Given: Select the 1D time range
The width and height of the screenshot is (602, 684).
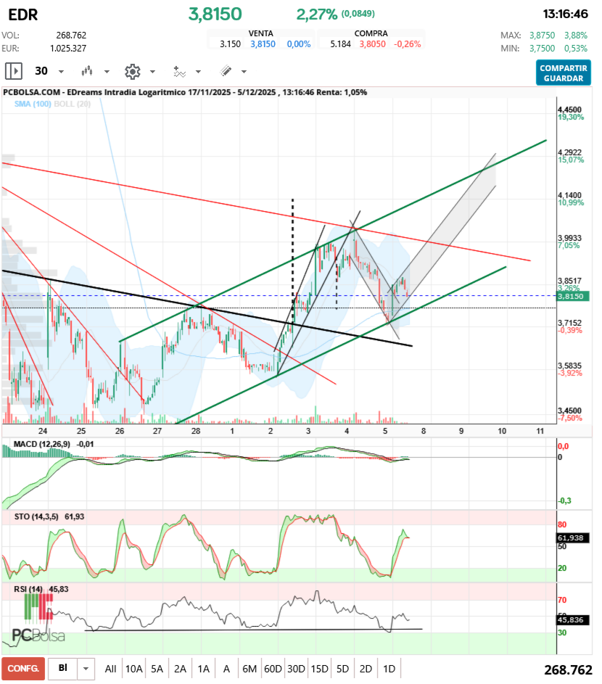Looking at the screenshot, I should tap(389, 669).
